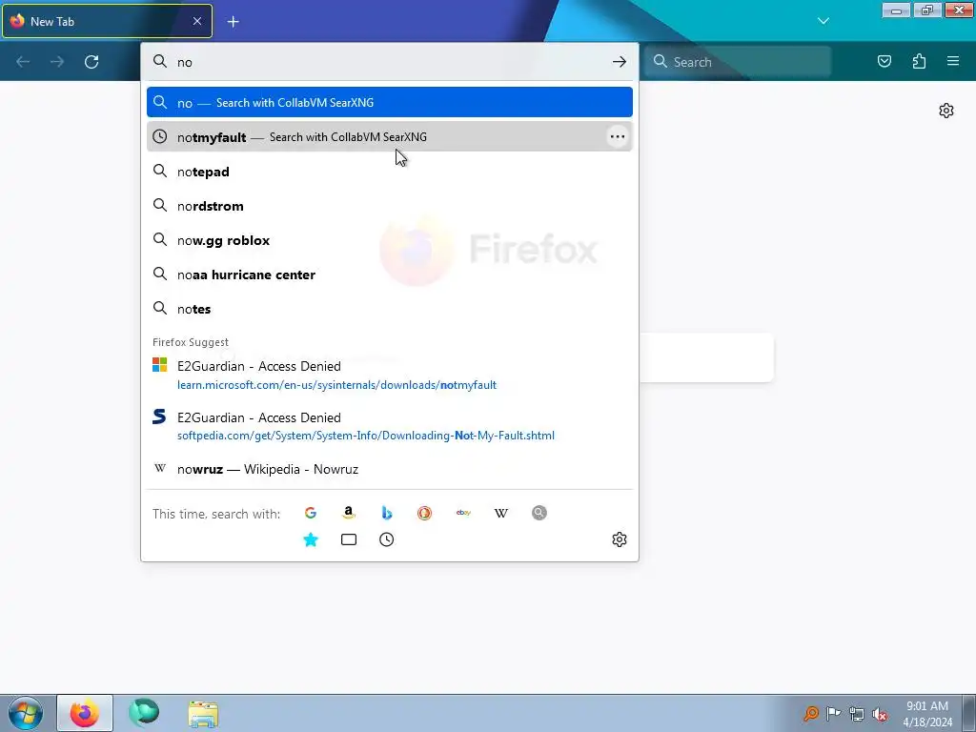976x732 pixels.
Task: Open the Action Center flag icon
Action: coord(833,713)
